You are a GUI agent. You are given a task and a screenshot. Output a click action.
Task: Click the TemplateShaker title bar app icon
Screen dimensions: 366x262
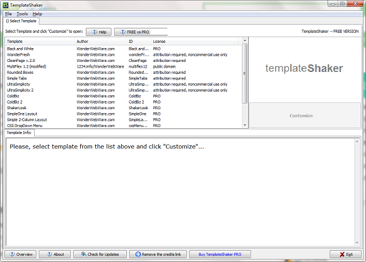click(x=6, y=5)
